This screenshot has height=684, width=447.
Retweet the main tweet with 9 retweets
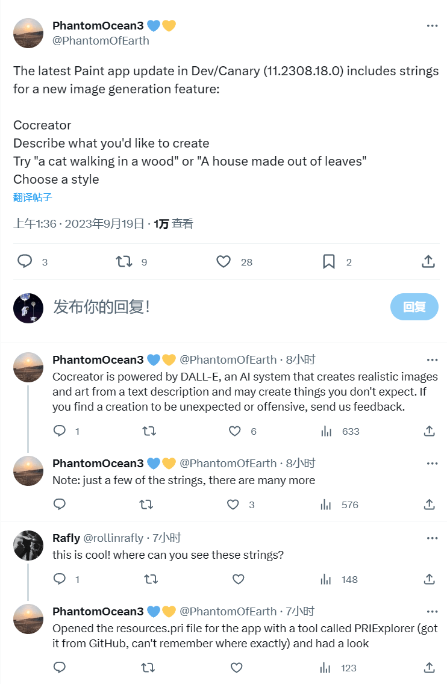(124, 261)
